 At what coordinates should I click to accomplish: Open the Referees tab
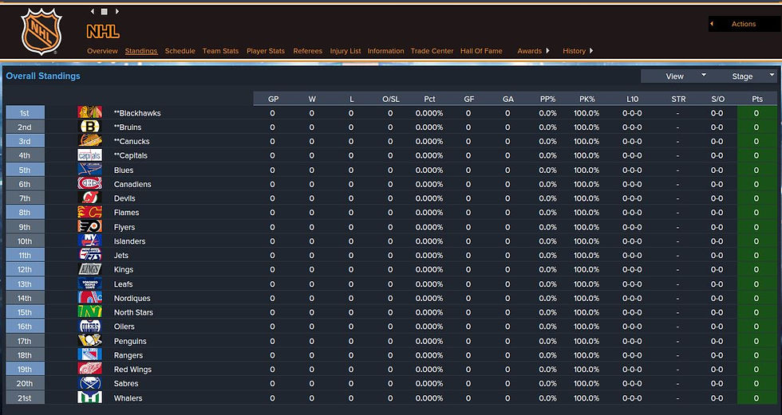click(308, 51)
